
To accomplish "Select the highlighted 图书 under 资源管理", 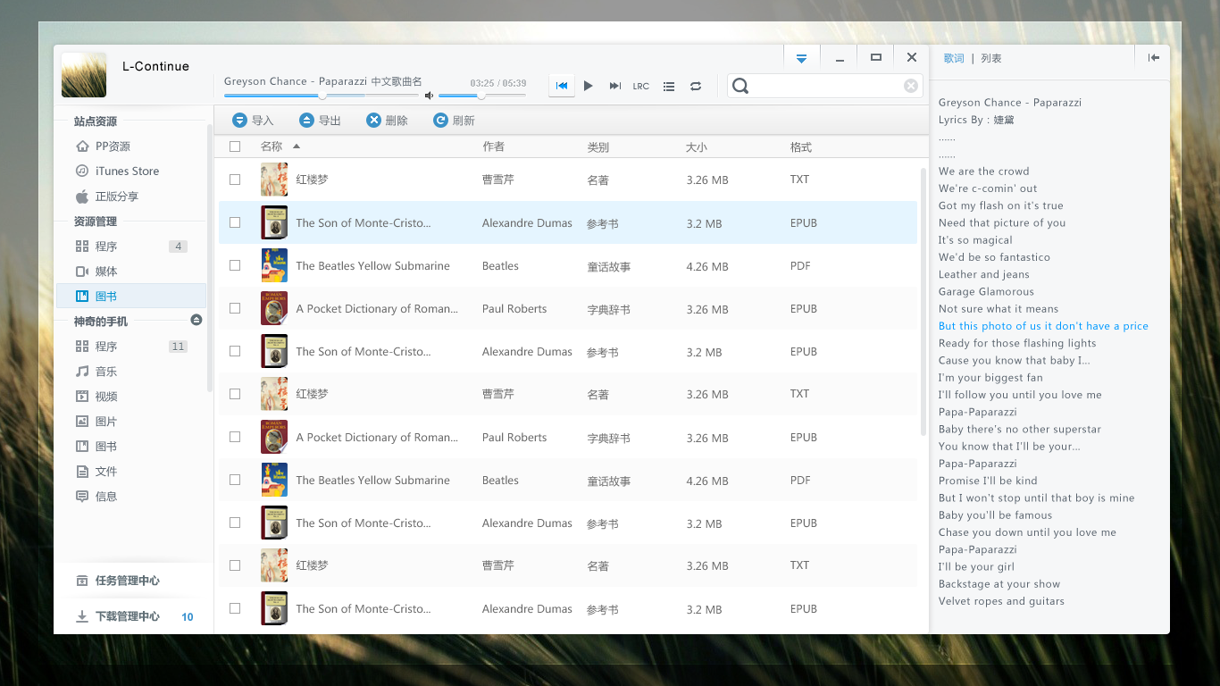I will pyautogui.click(x=131, y=297).
